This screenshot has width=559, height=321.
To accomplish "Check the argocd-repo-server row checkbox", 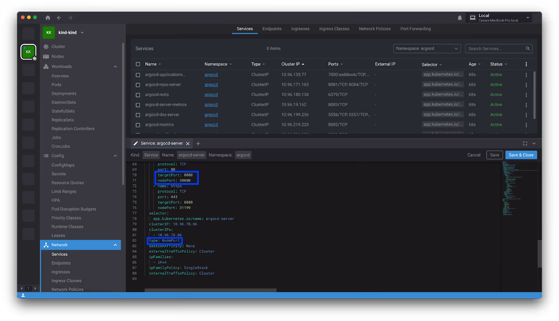I will (138, 85).
